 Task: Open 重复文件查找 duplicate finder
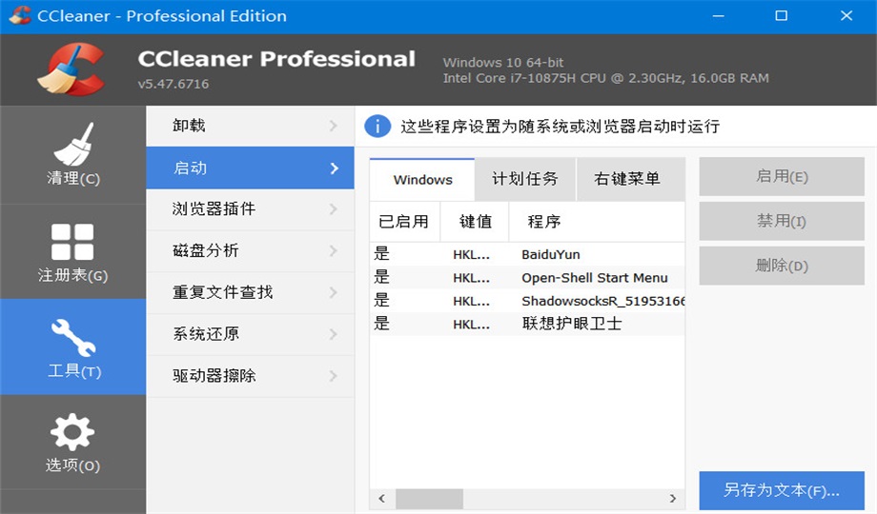coord(250,292)
